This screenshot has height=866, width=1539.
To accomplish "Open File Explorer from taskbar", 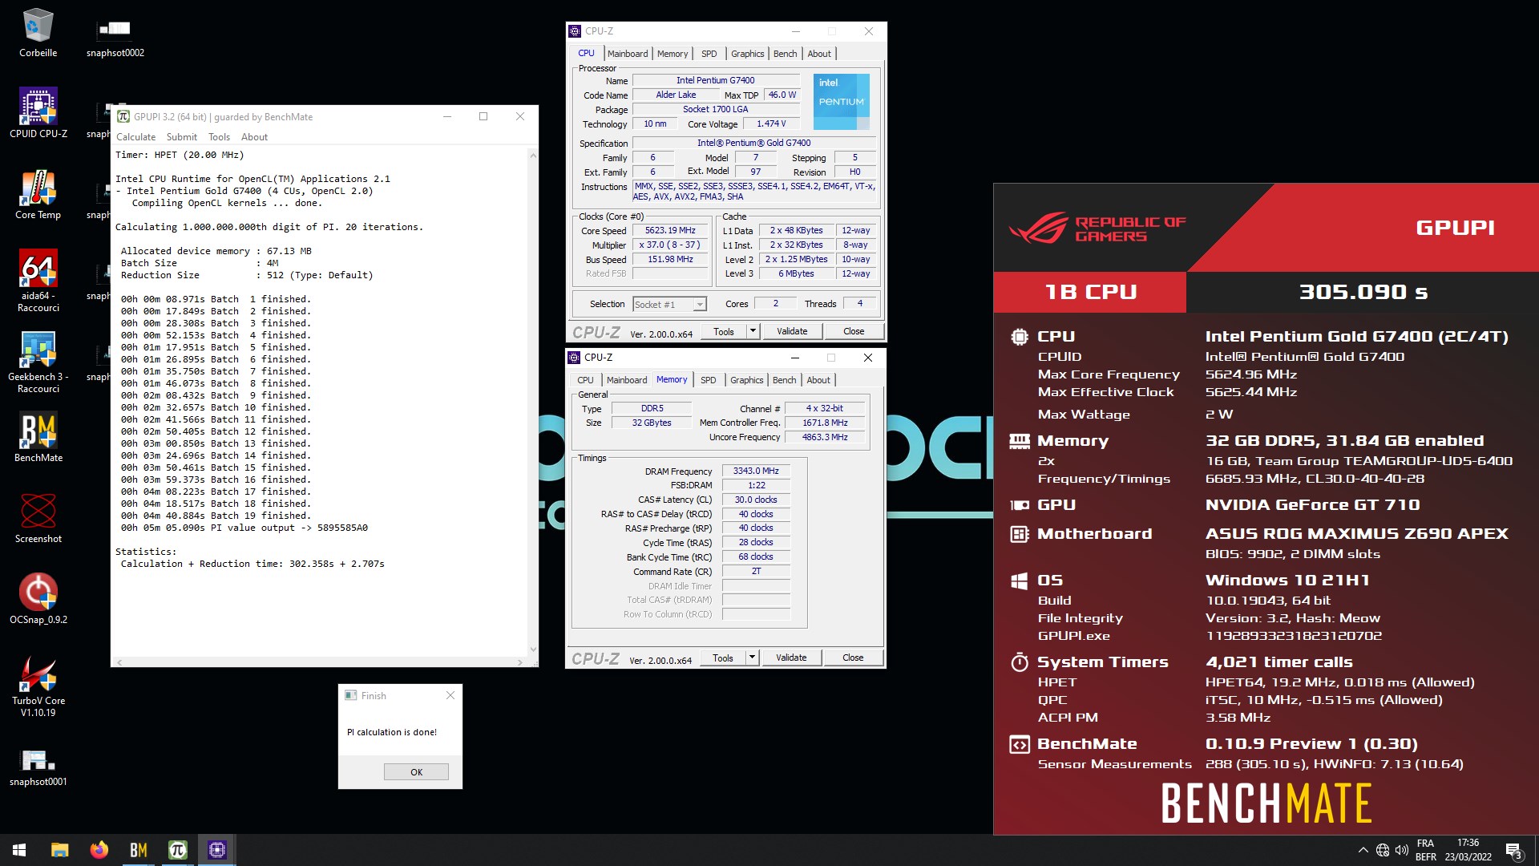I will pyautogui.click(x=60, y=850).
